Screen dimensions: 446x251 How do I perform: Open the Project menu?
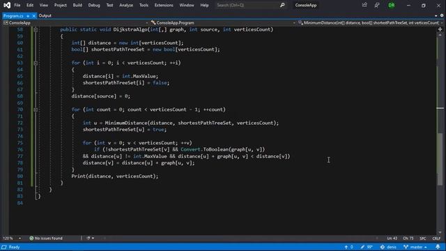coord(61,5)
